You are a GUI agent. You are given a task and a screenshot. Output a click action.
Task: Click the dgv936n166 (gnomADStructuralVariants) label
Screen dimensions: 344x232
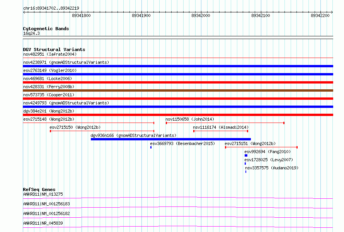[x=133, y=135]
